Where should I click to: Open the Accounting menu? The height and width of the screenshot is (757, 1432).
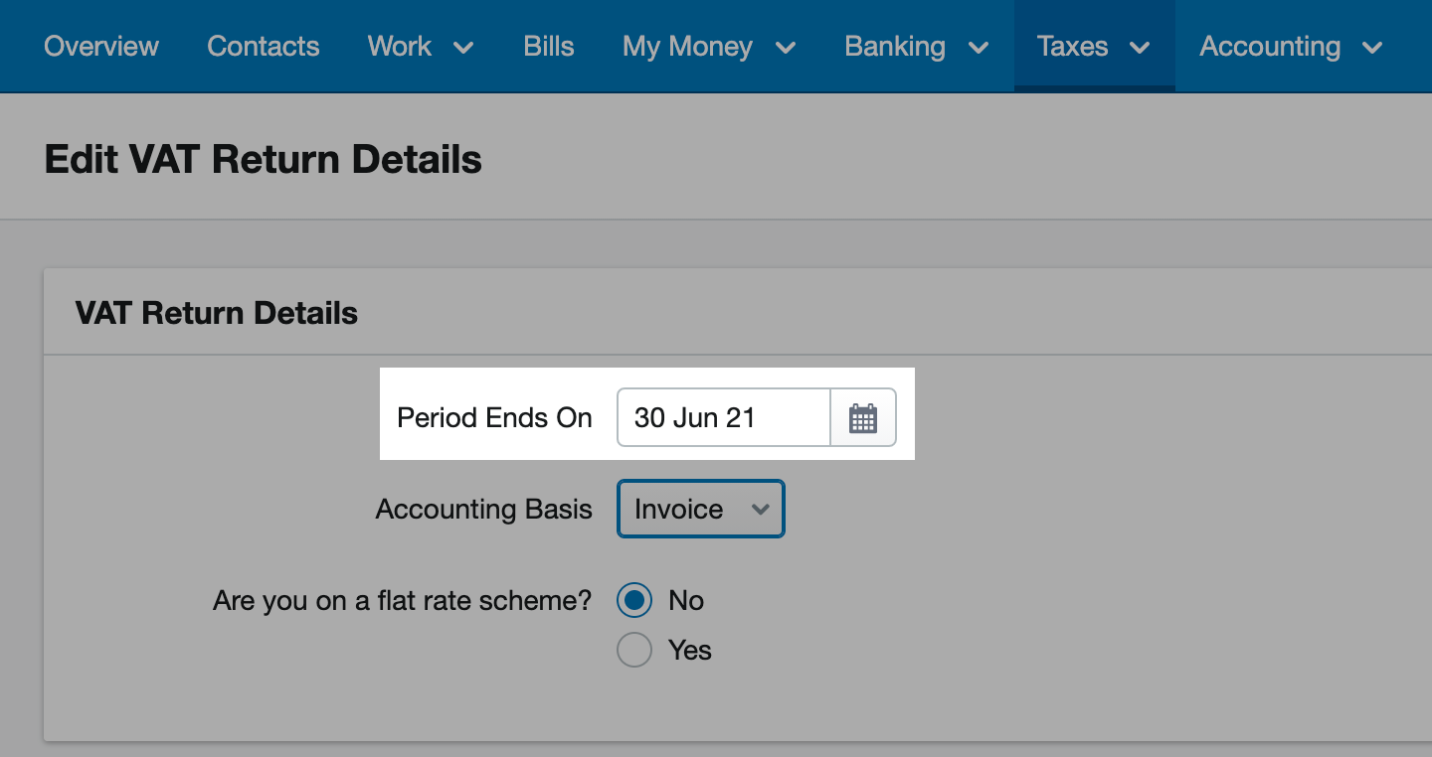(1292, 46)
